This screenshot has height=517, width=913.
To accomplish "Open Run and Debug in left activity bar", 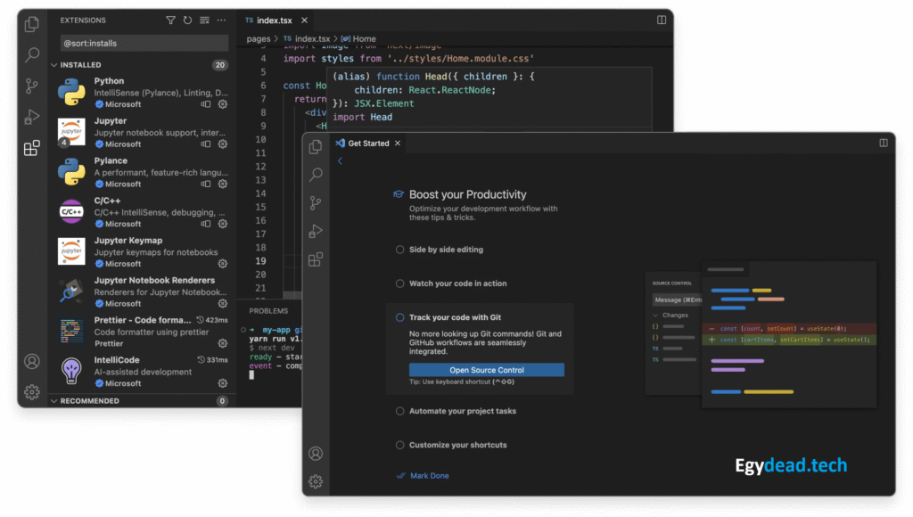I will [x=32, y=117].
